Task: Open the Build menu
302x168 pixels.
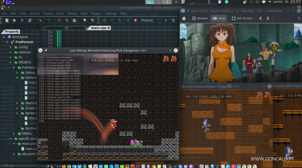Action: point(60,14)
